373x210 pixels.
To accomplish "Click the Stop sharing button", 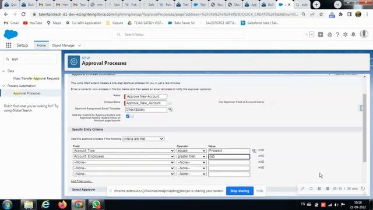I will 240,191.
